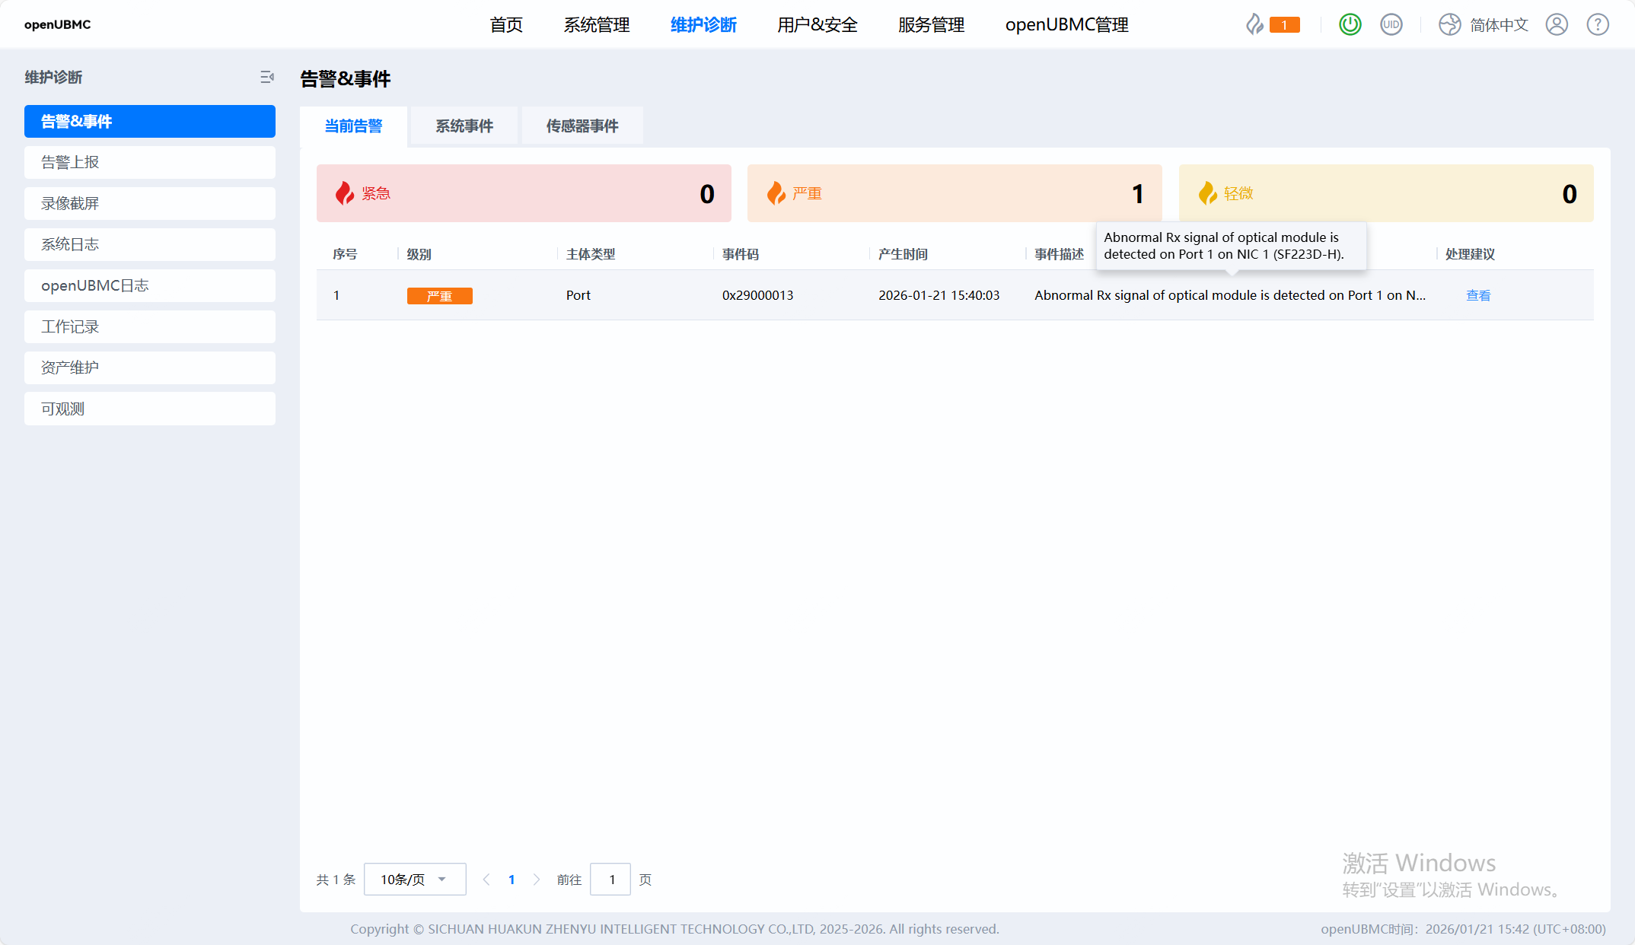Open the 简体中文 language dropdown
The image size is (1635, 945).
[x=1499, y=25]
